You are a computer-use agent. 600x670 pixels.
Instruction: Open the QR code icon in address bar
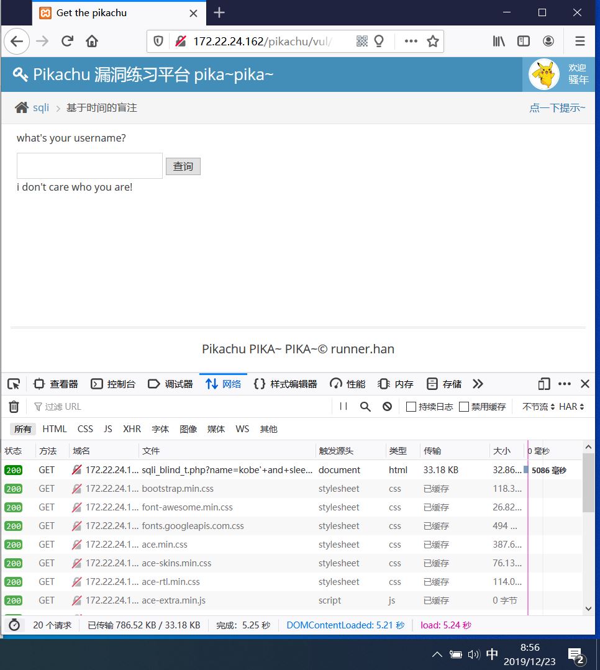(x=362, y=41)
